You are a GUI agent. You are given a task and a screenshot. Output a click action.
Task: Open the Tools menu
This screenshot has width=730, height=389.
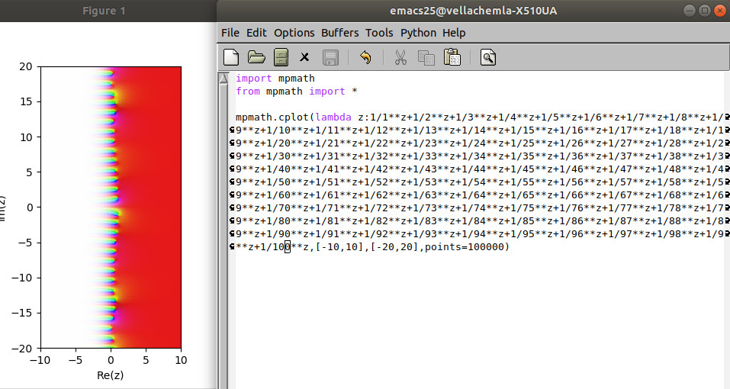pyautogui.click(x=379, y=33)
